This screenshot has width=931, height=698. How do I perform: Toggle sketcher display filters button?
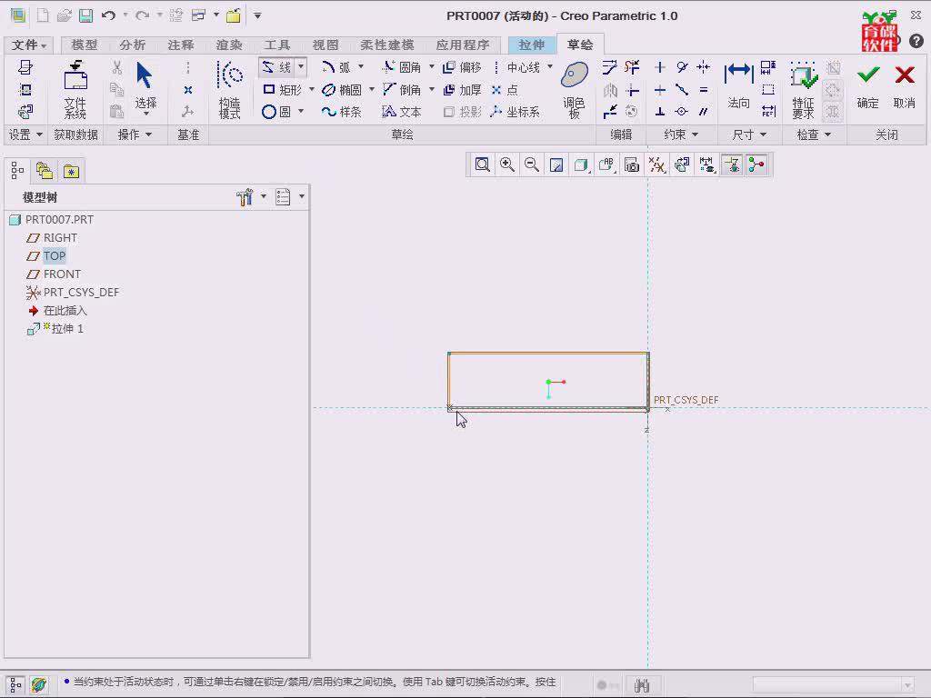706,165
